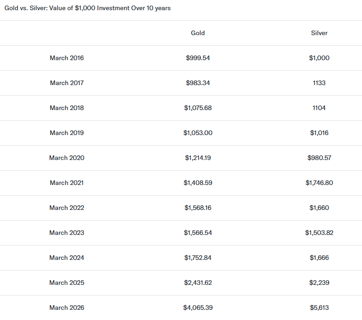Viewport: 362px width, 320px height.
Task: Click the March 2016 row label
Action: point(67,58)
